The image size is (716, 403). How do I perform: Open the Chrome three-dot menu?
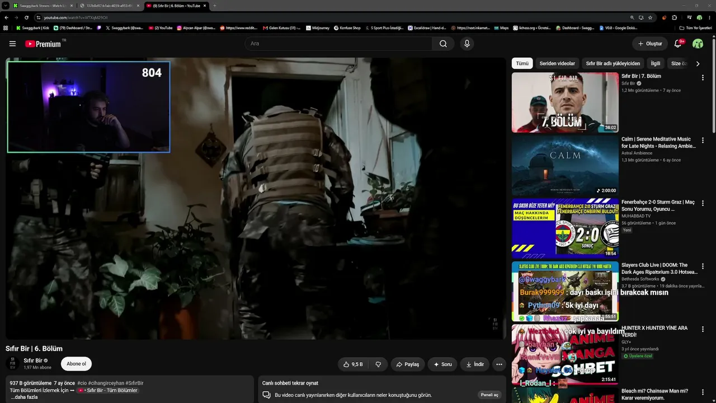[x=709, y=17]
